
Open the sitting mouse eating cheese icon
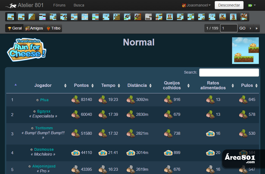tap(233, 17)
